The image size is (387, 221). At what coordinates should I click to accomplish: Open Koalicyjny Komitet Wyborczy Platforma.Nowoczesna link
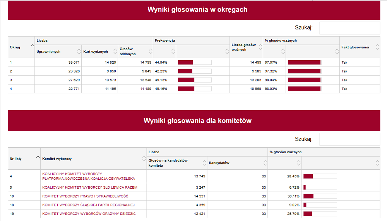tap(89, 176)
